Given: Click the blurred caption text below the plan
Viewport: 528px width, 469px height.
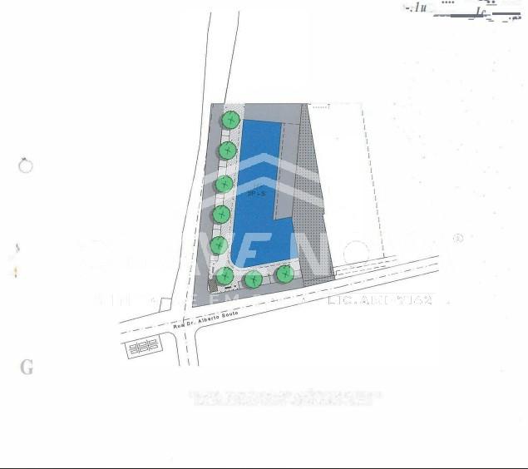Looking at the screenshot, I should (x=284, y=397).
